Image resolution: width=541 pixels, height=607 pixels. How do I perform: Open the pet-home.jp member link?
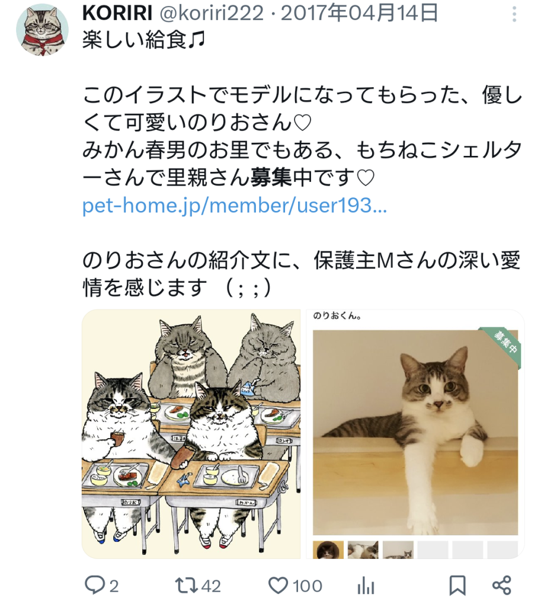point(235,206)
